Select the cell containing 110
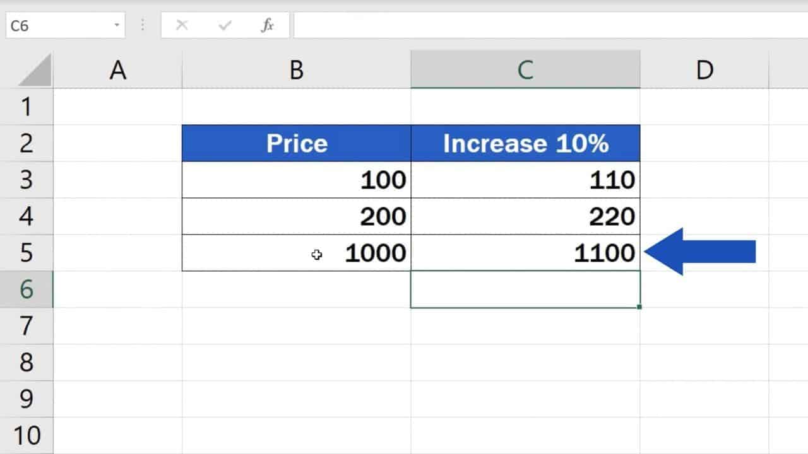Image resolution: width=808 pixels, height=454 pixels. [526, 180]
